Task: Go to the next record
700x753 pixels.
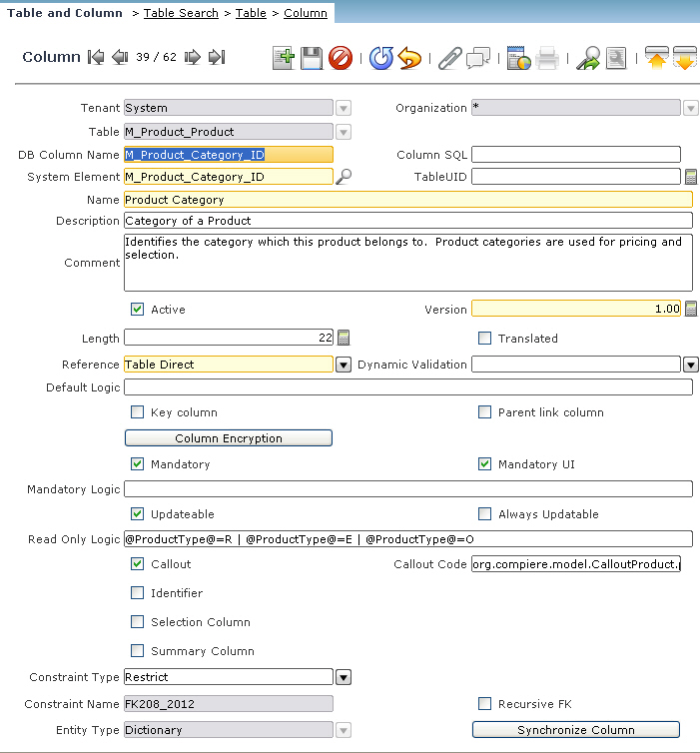Action: 192,58
